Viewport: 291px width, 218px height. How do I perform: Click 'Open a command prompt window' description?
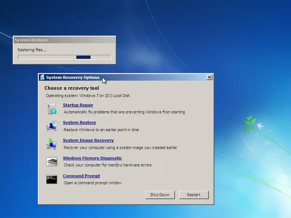(93, 183)
